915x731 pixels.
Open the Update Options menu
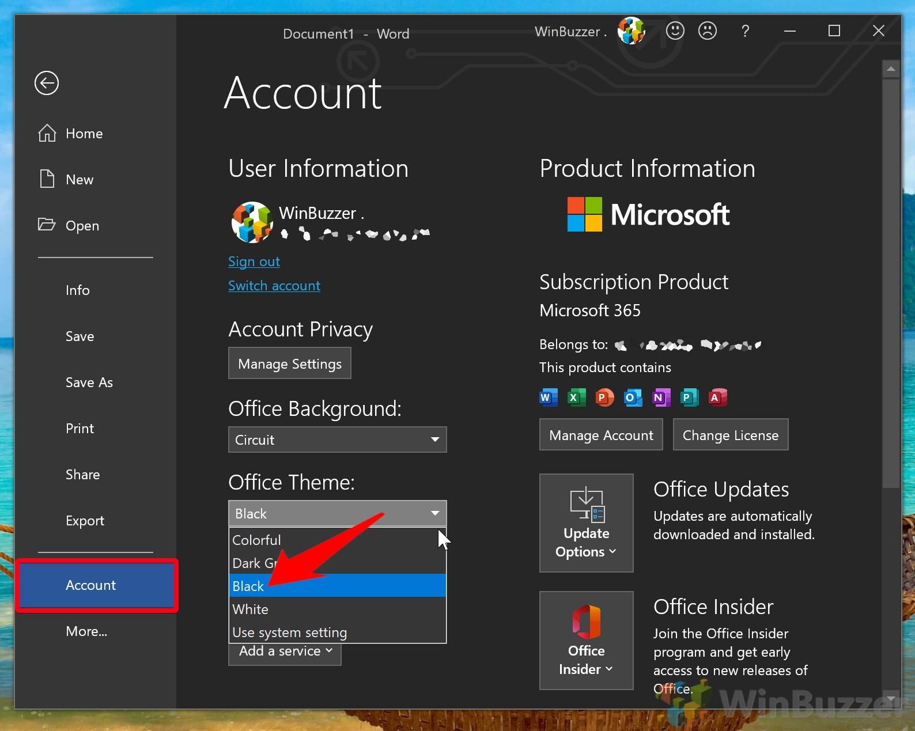click(587, 523)
